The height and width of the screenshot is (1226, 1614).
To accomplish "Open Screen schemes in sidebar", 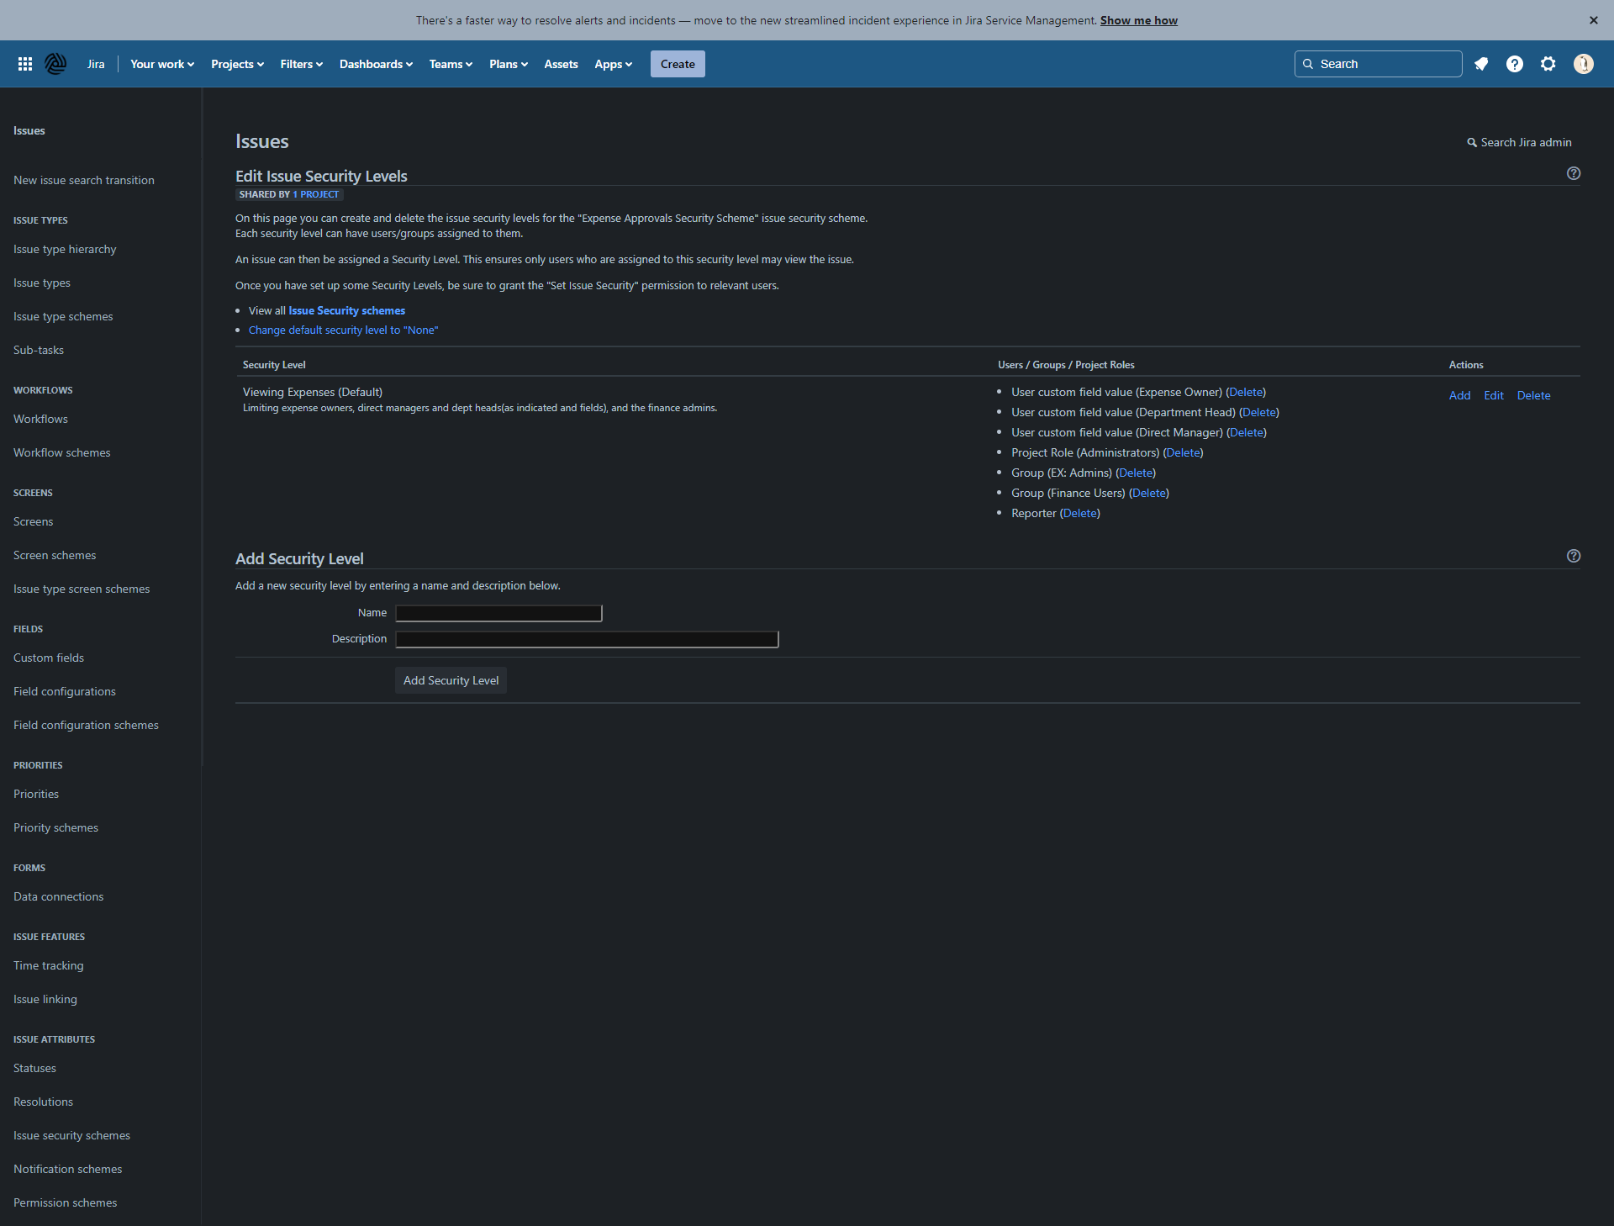I will [55, 555].
